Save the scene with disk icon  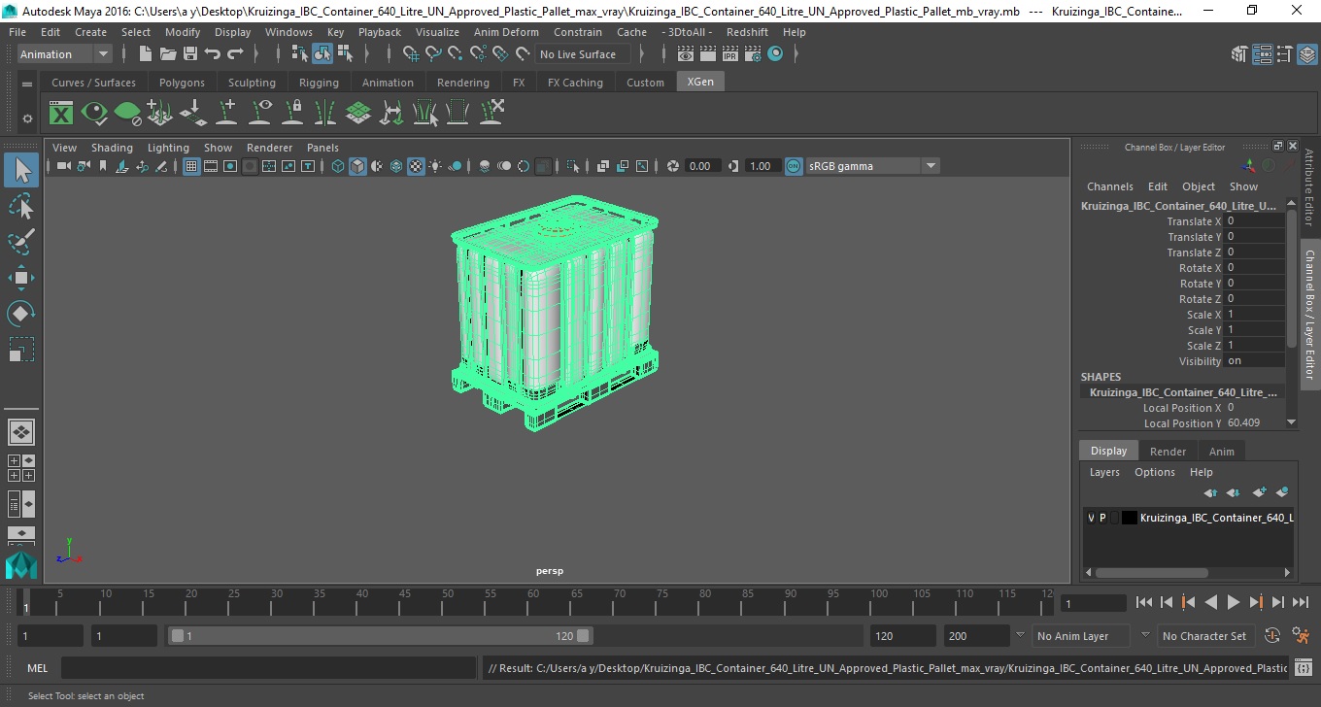(x=190, y=54)
